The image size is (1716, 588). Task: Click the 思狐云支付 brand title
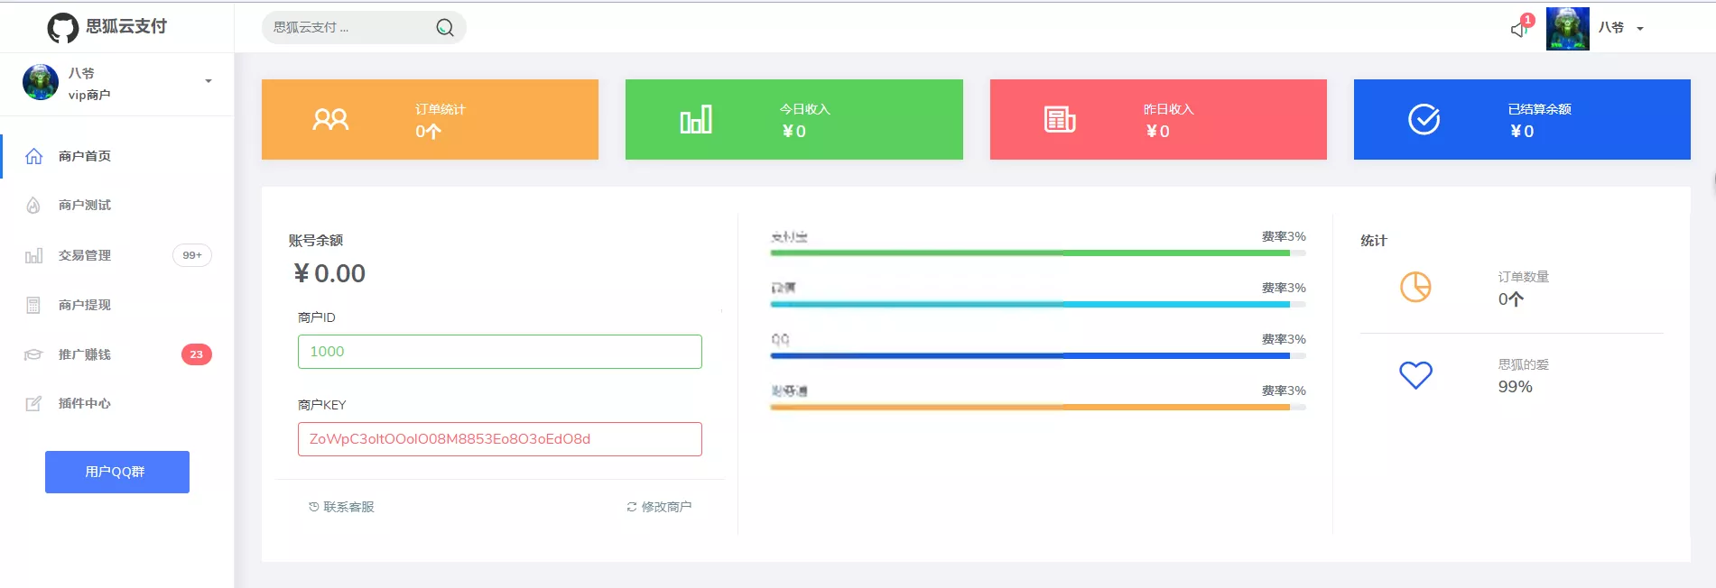[x=126, y=26]
